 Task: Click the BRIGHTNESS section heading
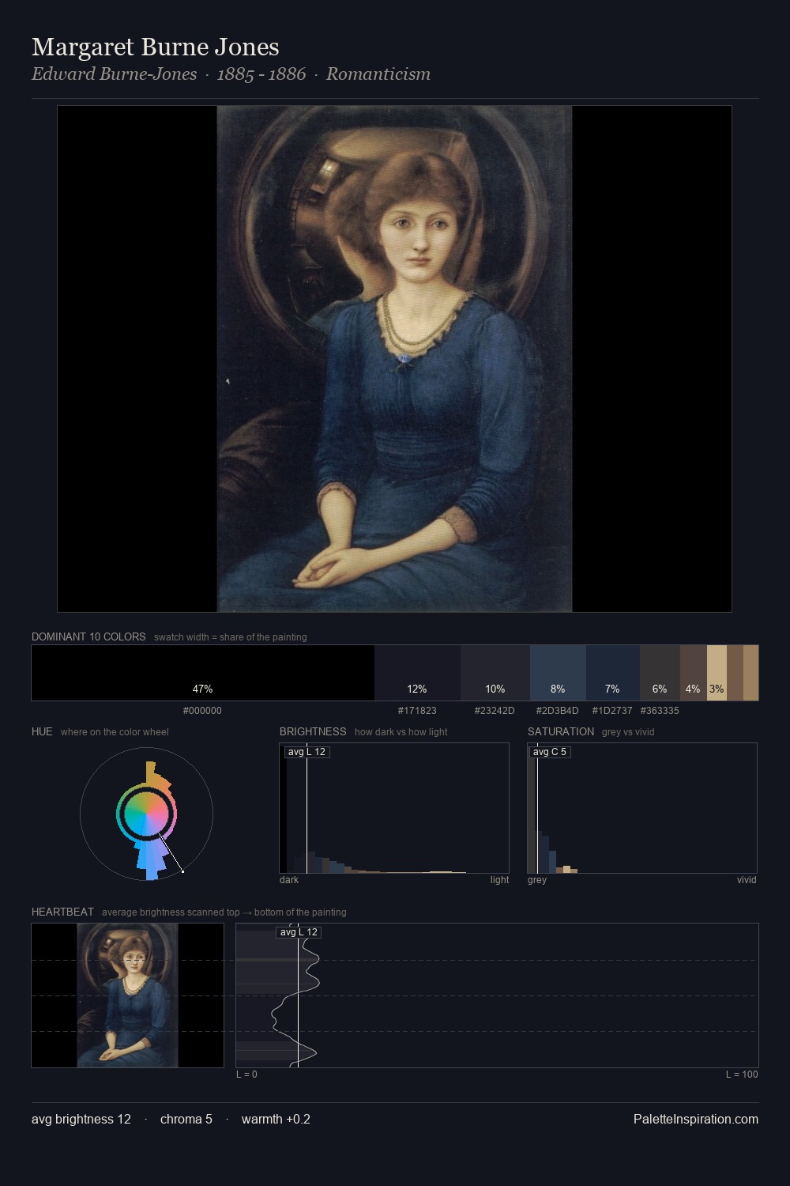[x=313, y=731]
